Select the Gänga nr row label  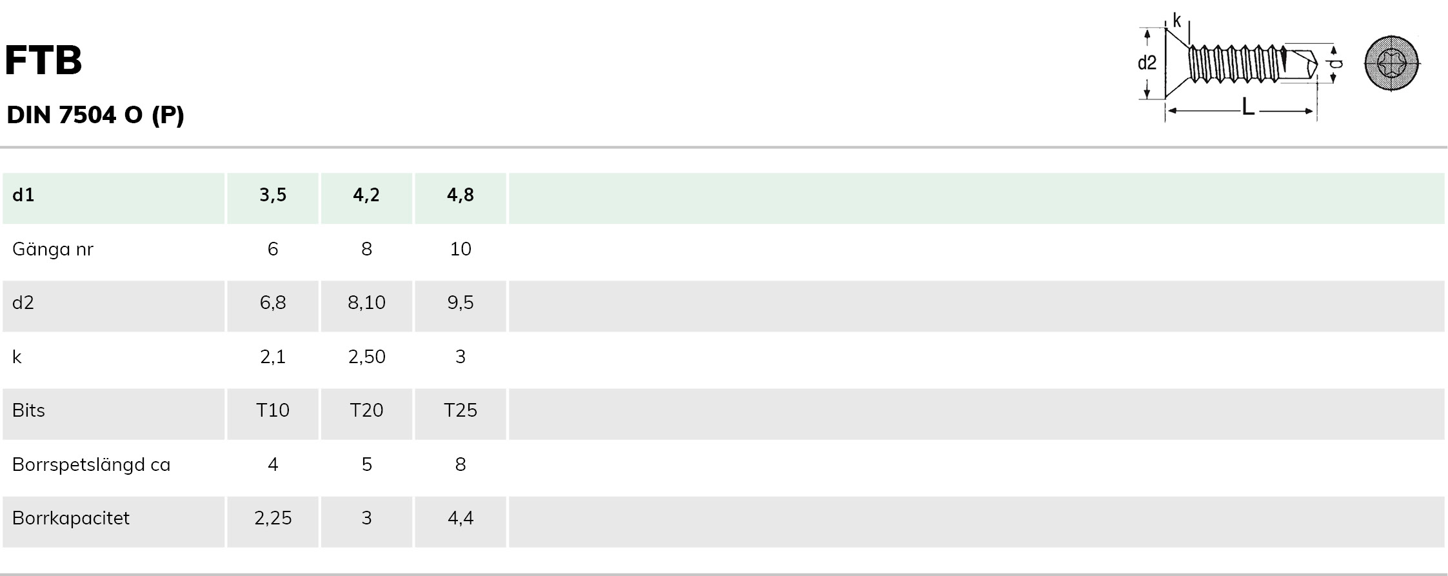tap(53, 249)
